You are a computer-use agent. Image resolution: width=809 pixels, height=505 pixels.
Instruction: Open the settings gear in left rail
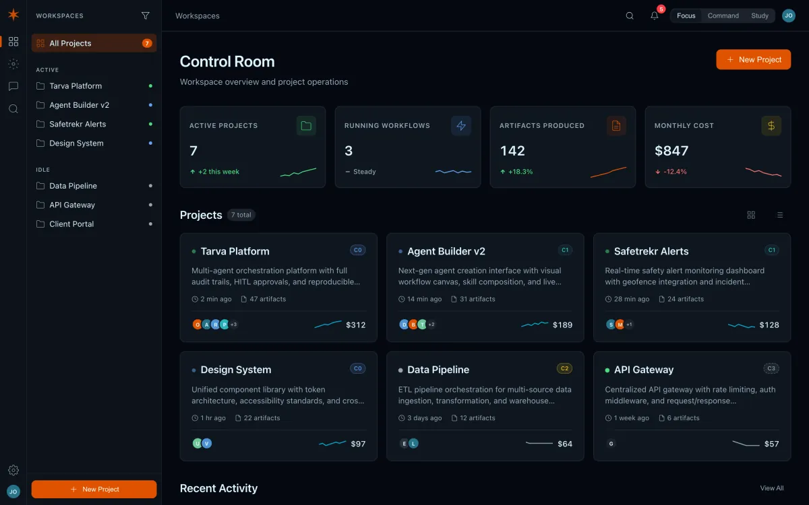(13, 470)
